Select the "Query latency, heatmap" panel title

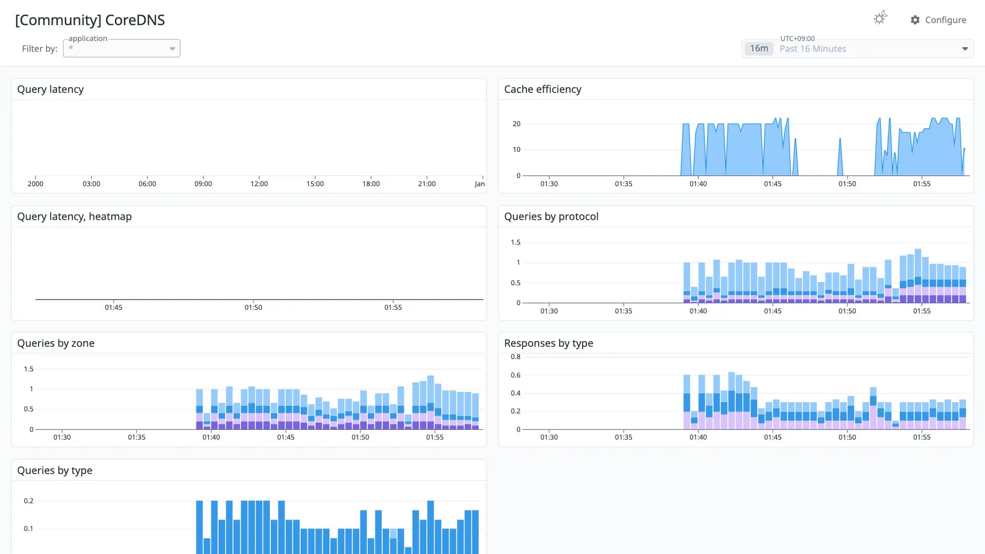[74, 216]
